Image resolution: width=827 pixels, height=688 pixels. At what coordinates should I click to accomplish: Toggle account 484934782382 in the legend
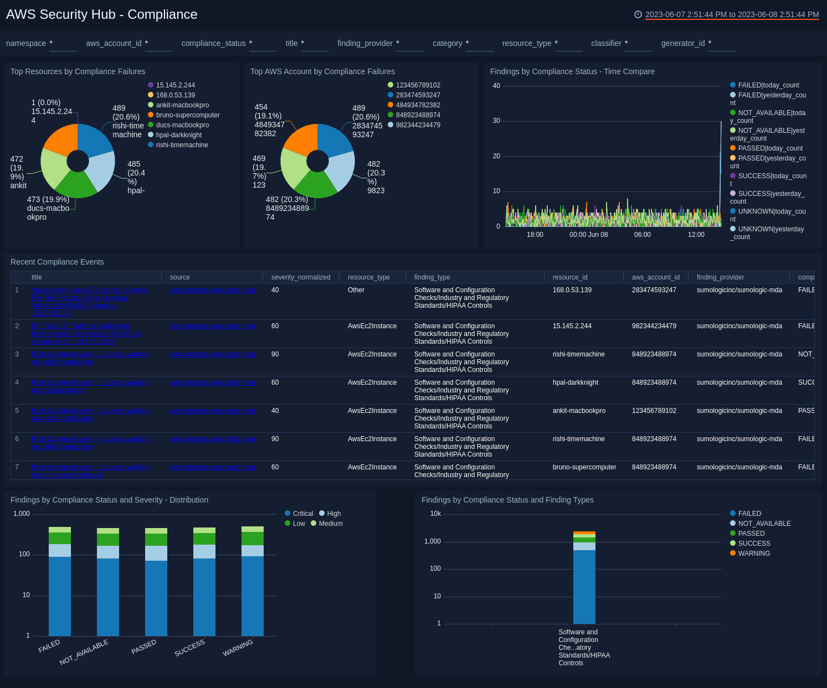click(414, 105)
